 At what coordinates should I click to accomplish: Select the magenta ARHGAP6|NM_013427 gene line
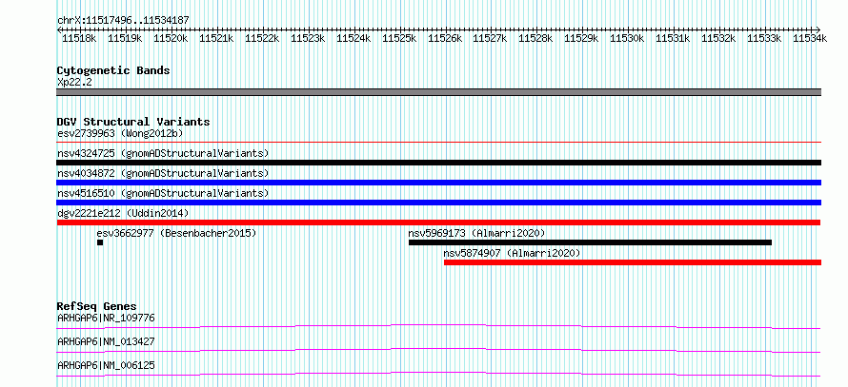(439, 350)
